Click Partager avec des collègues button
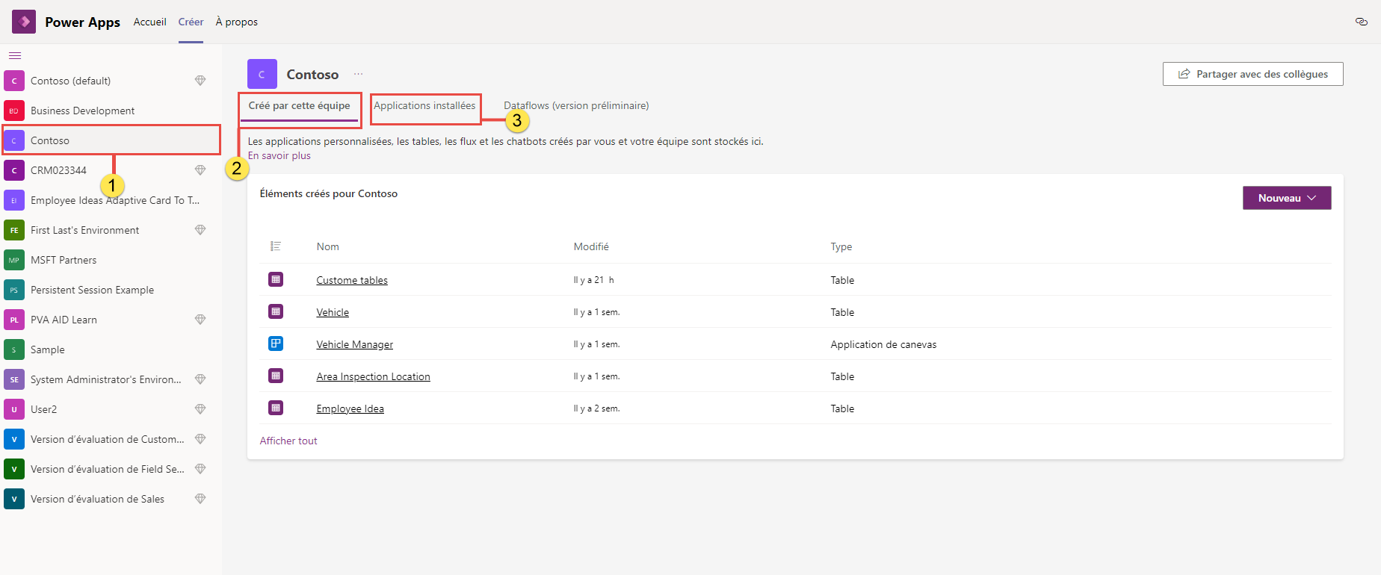The image size is (1381, 575). point(1253,74)
